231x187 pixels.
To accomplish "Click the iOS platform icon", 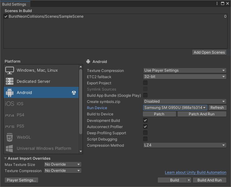I will pos(10,104).
